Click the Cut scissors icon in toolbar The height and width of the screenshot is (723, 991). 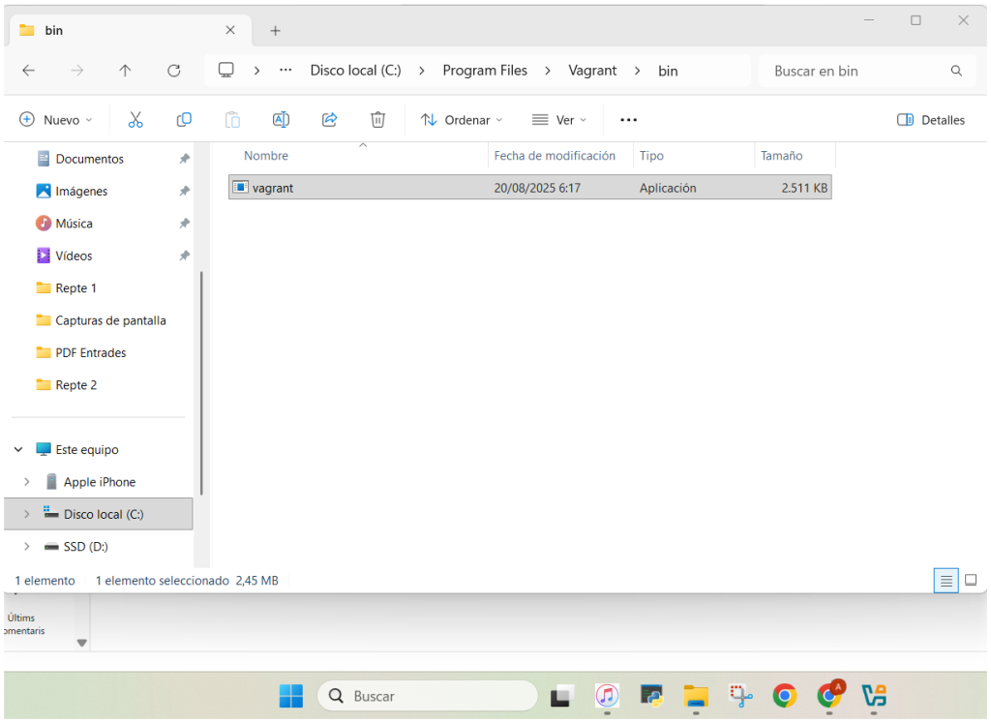click(x=135, y=120)
